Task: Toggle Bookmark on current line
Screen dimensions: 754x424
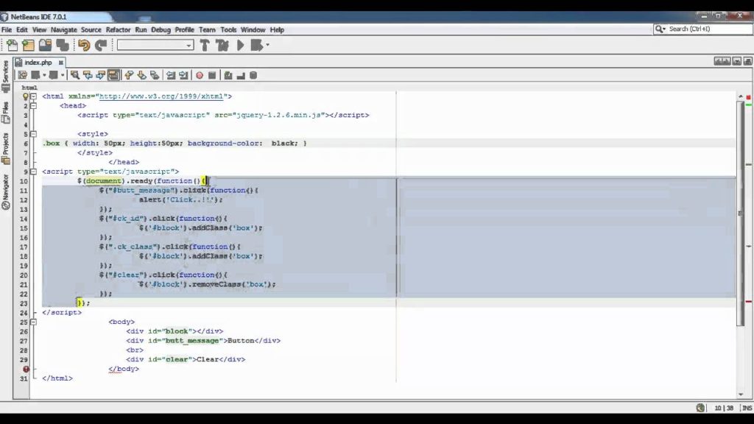Action: click(155, 75)
